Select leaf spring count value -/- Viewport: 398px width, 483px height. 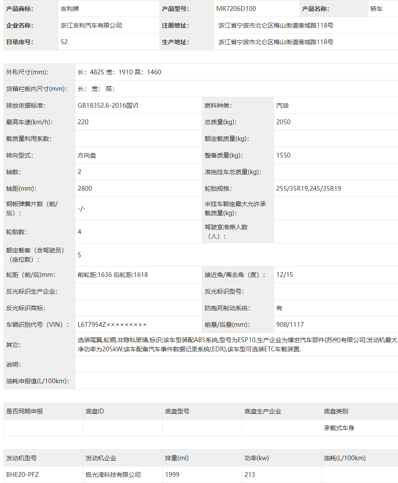[81, 209]
